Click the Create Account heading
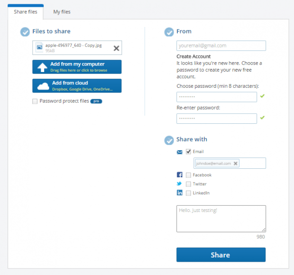 click(x=193, y=56)
